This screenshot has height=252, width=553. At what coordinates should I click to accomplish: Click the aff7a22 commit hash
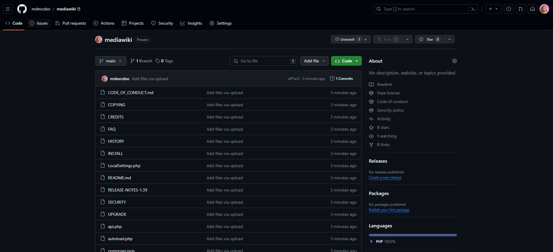(x=294, y=79)
